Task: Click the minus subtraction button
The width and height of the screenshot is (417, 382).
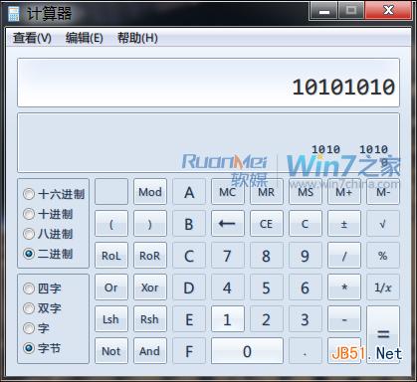Action: coord(344,319)
